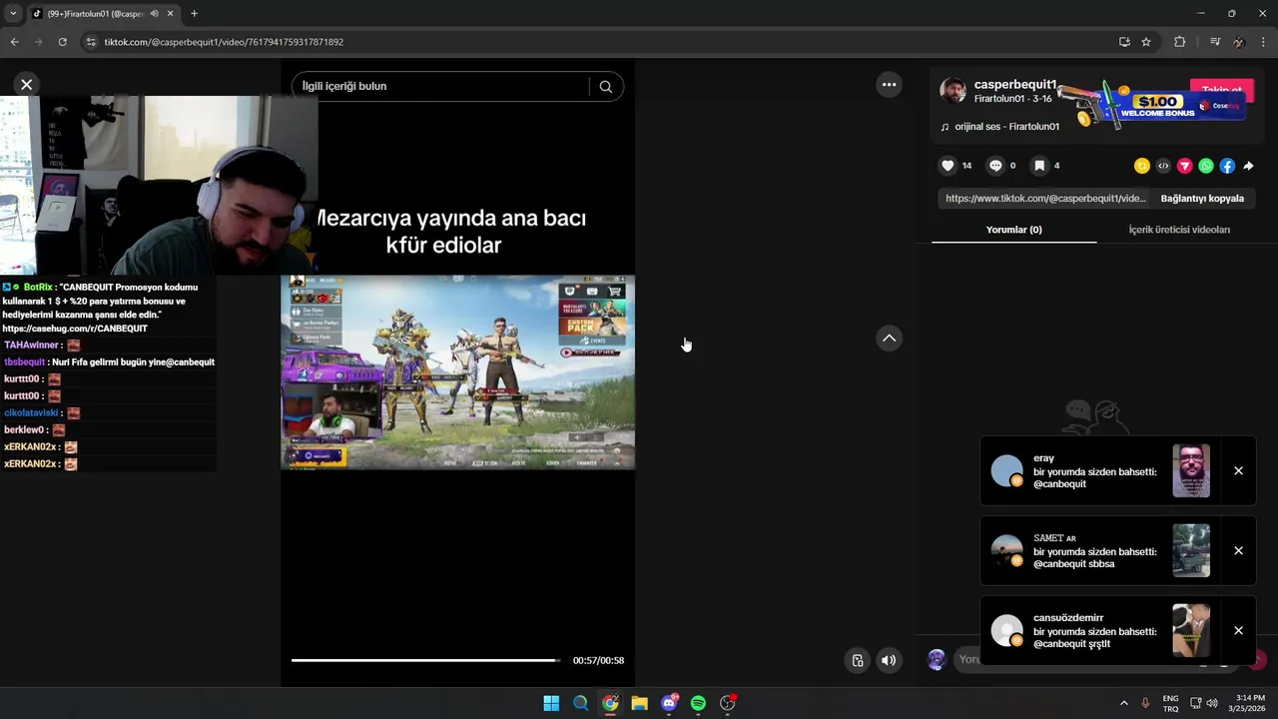Open OBS Studio from taskbar

click(728, 703)
